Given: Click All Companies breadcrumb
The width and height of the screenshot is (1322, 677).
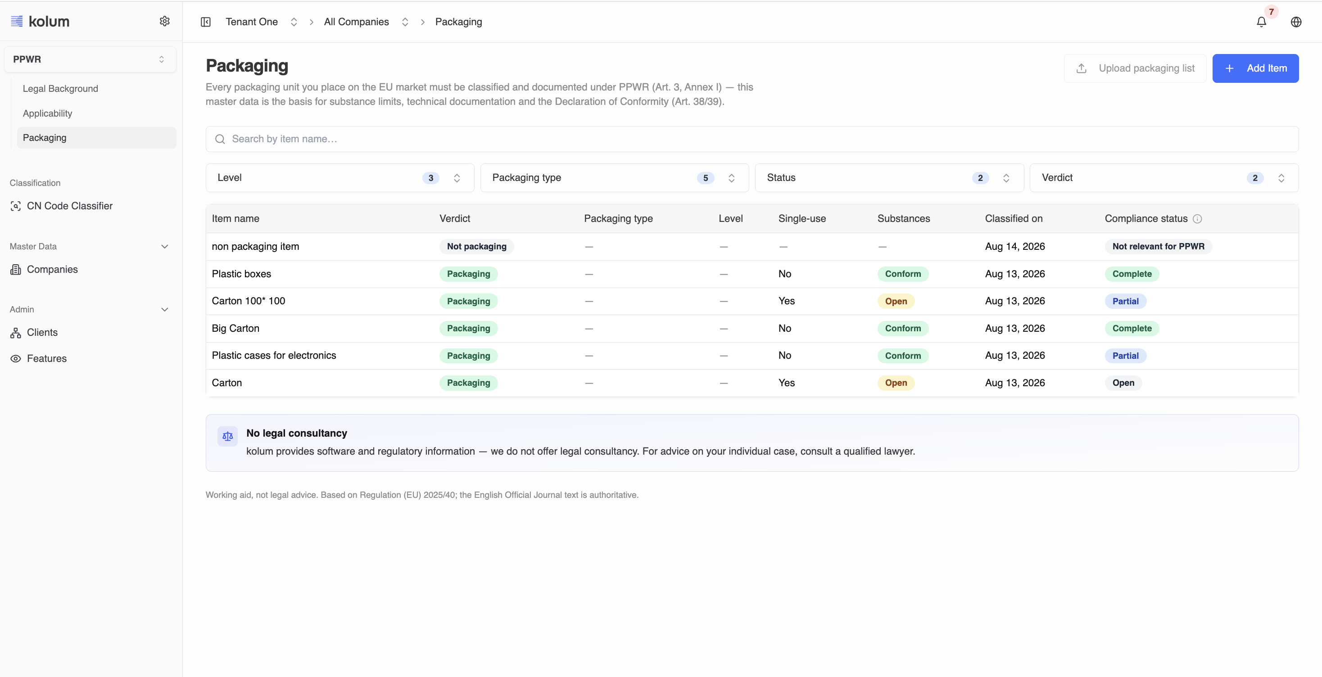Looking at the screenshot, I should pyautogui.click(x=356, y=22).
